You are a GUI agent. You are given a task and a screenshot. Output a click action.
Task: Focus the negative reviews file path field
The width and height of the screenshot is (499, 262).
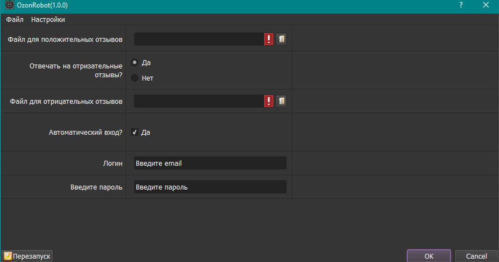tap(199, 101)
